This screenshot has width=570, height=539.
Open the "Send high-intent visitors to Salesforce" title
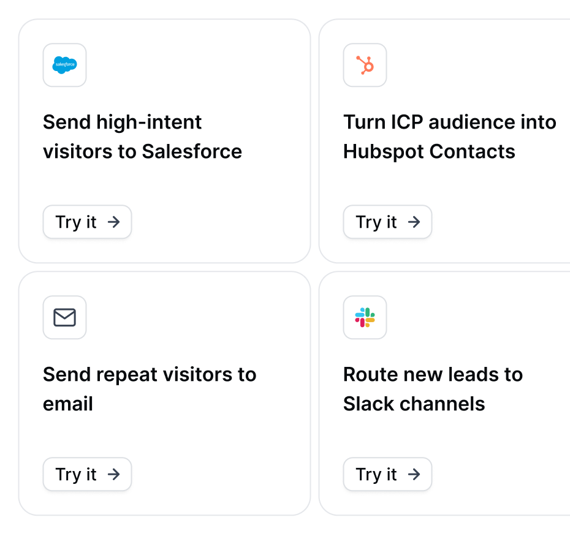tap(142, 137)
